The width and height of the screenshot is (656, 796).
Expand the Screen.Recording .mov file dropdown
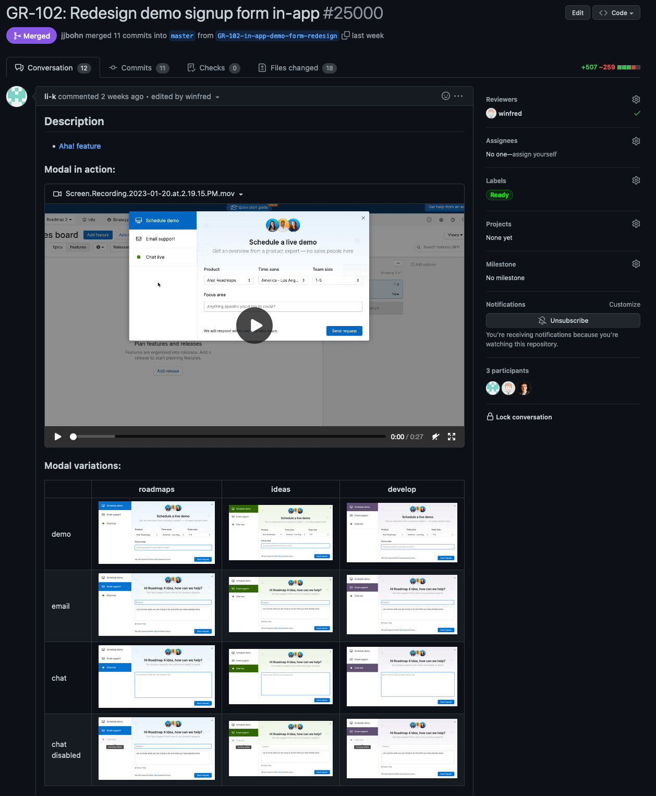point(241,194)
